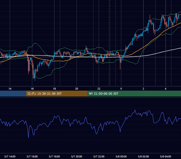The height and width of the screenshot is (159, 181).
Task: Click the 5/8 02:00 time label
Action: [x=143, y=156]
